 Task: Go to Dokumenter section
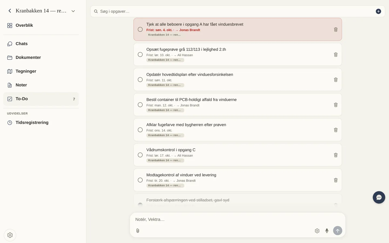(41, 58)
